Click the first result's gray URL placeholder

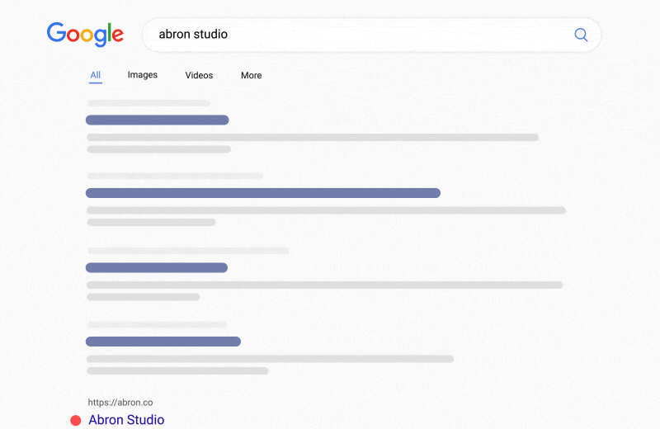click(148, 103)
